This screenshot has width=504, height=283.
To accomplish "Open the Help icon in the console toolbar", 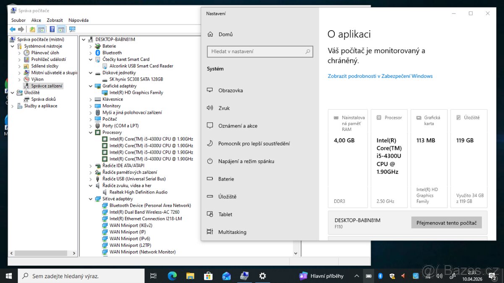I will (52, 29).
